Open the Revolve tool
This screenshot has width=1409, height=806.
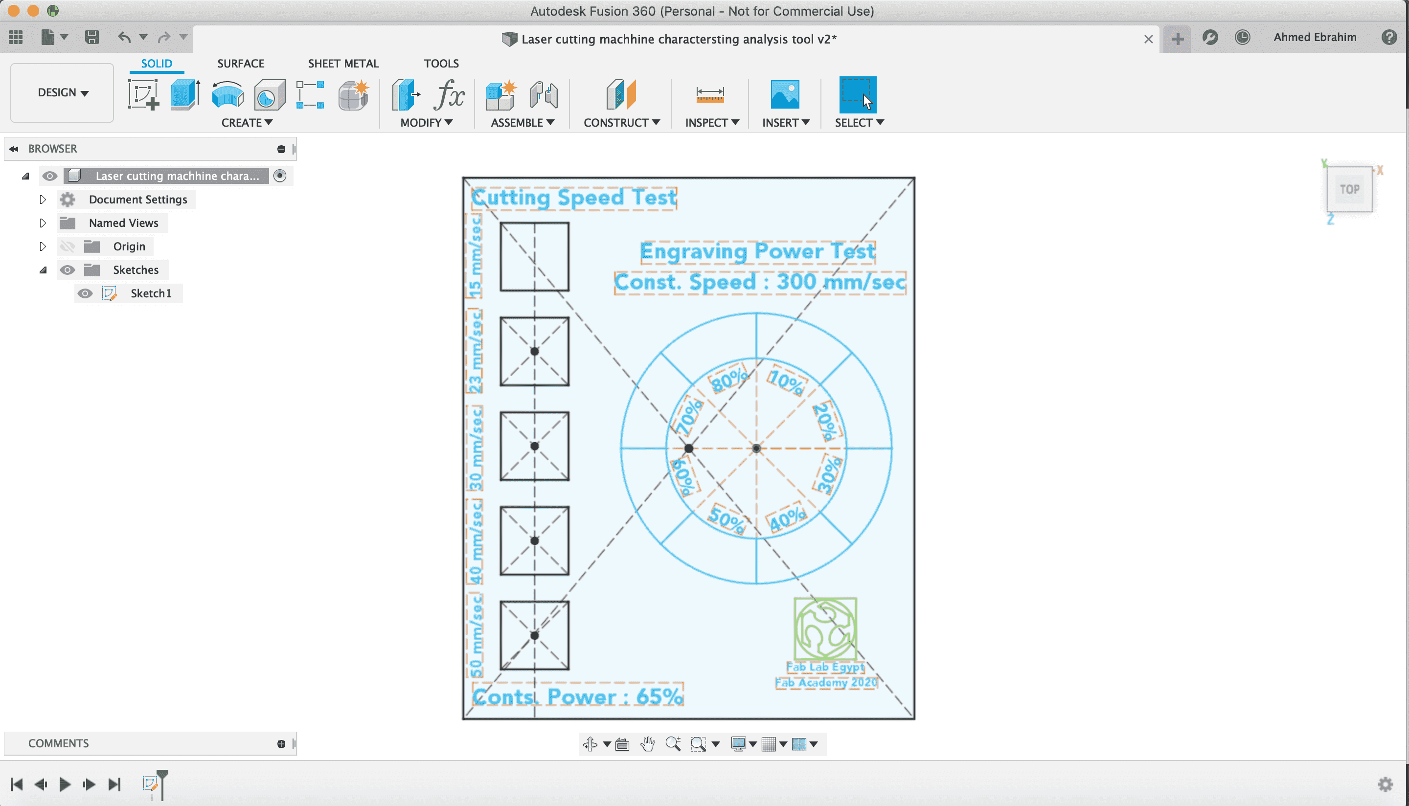click(228, 94)
